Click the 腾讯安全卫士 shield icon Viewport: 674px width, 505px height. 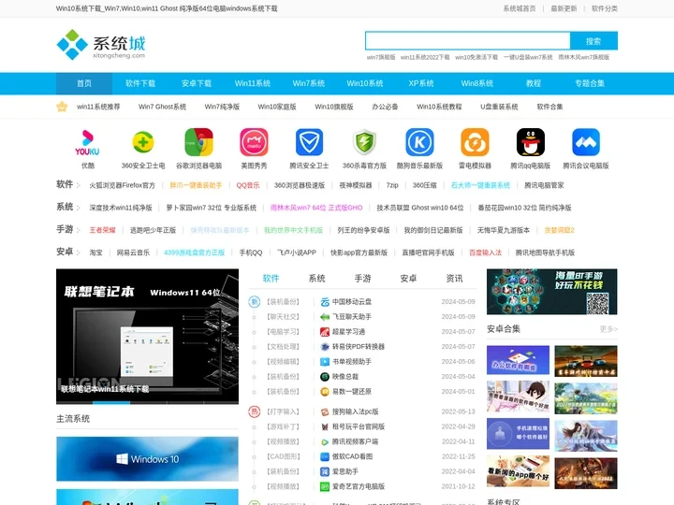tap(309, 142)
